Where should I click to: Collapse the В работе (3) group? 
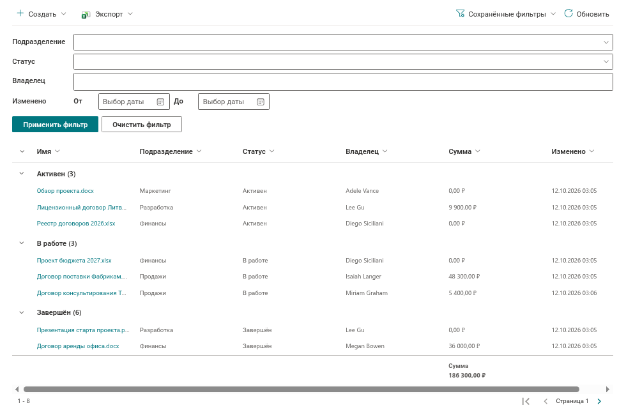tap(22, 243)
